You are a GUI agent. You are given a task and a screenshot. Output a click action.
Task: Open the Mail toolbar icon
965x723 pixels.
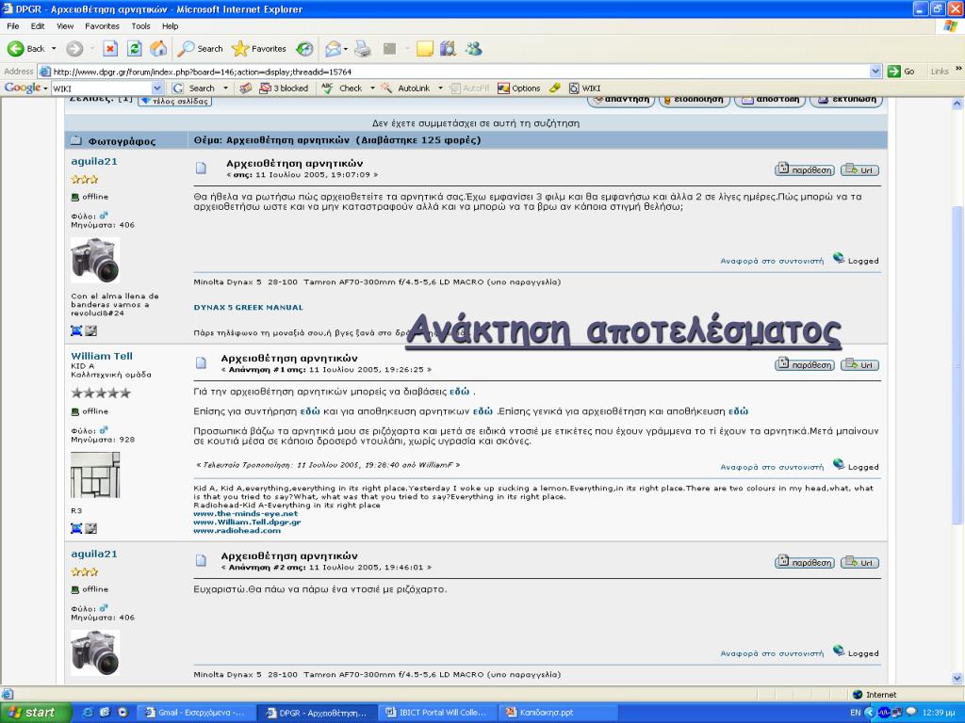point(333,49)
